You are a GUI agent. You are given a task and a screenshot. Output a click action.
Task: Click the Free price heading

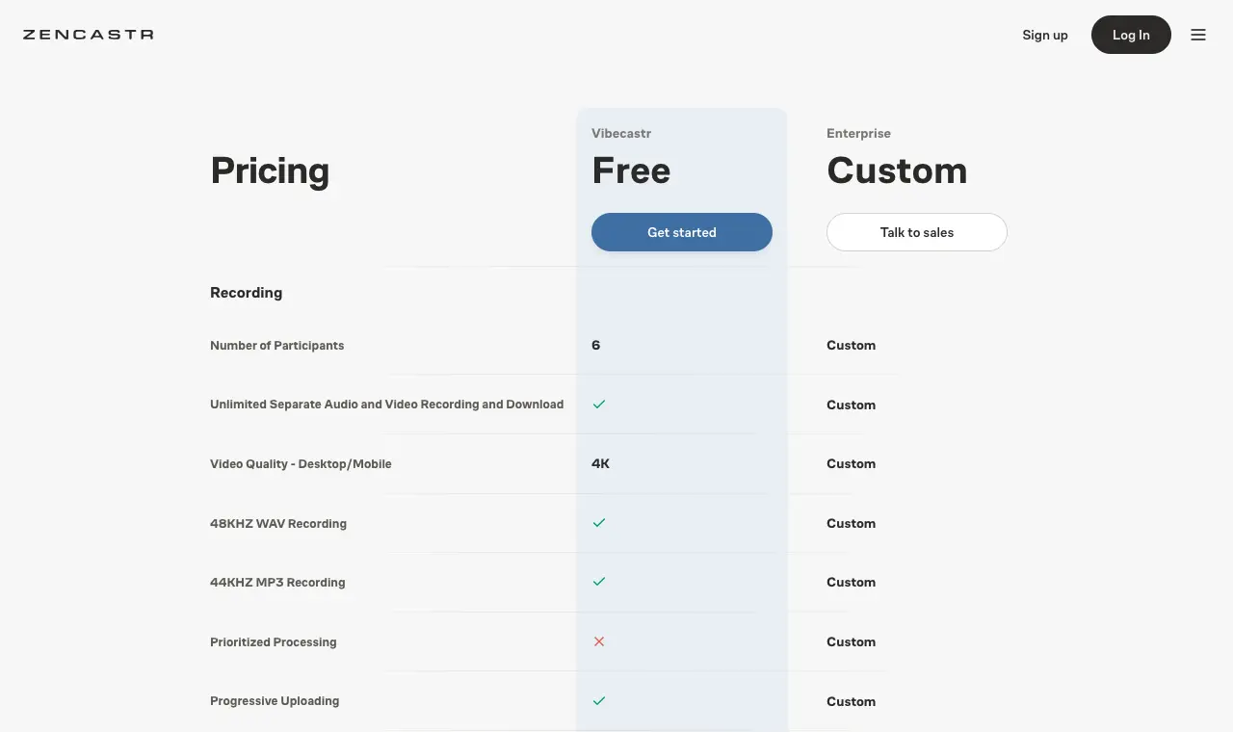click(631, 170)
